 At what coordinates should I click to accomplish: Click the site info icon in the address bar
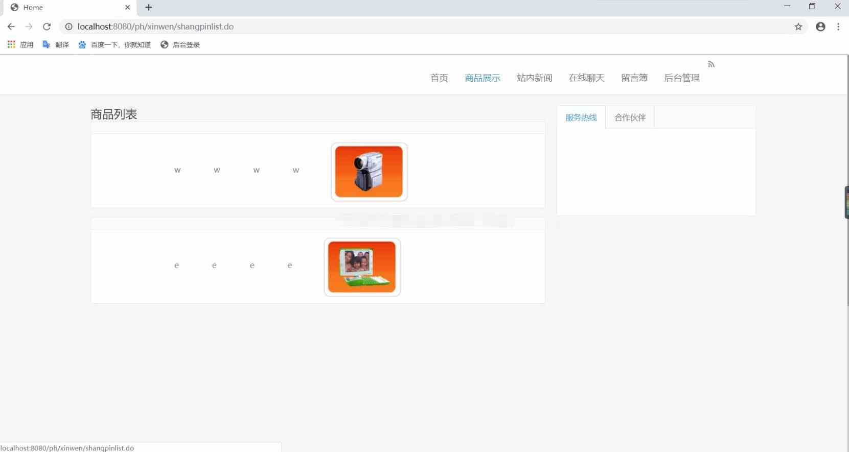(x=68, y=27)
